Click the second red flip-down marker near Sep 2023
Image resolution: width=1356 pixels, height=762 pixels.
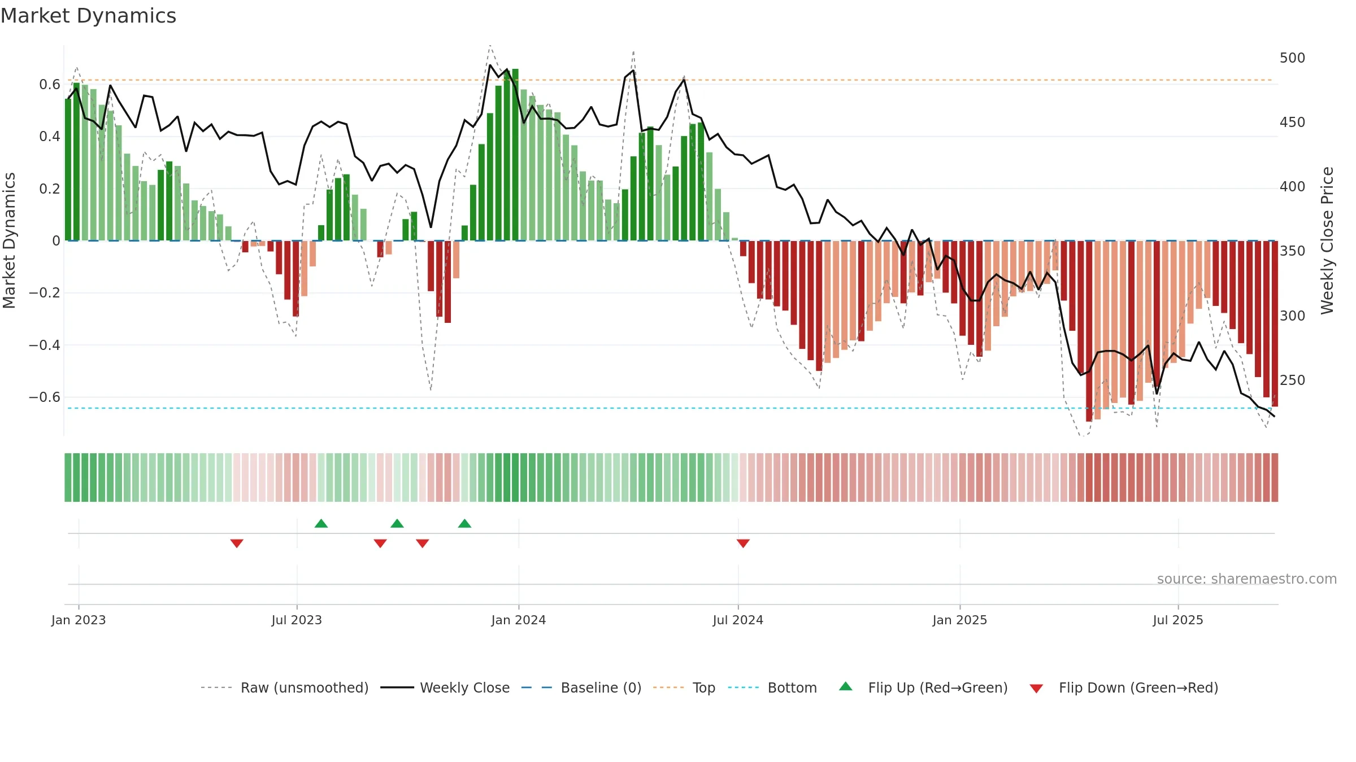pyautogui.click(x=380, y=543)
